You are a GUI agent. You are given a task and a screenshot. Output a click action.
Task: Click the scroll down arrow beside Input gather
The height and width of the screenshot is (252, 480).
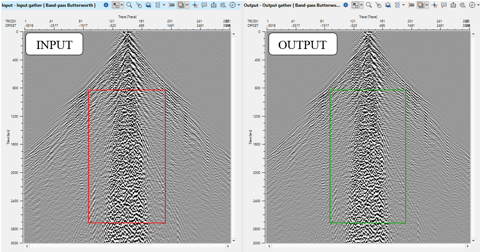coord(234,240)
